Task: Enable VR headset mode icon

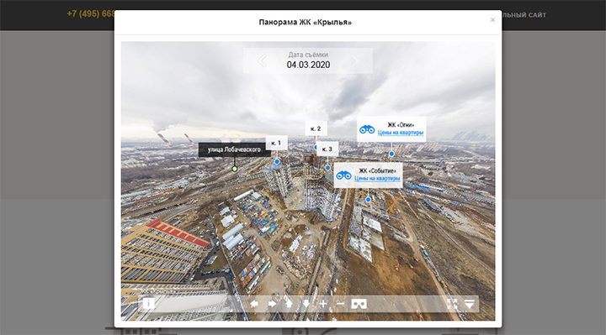Action: click(359, 304)
